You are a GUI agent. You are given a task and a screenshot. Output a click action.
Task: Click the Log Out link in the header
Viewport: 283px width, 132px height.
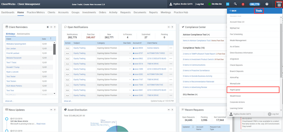point(199,4)
